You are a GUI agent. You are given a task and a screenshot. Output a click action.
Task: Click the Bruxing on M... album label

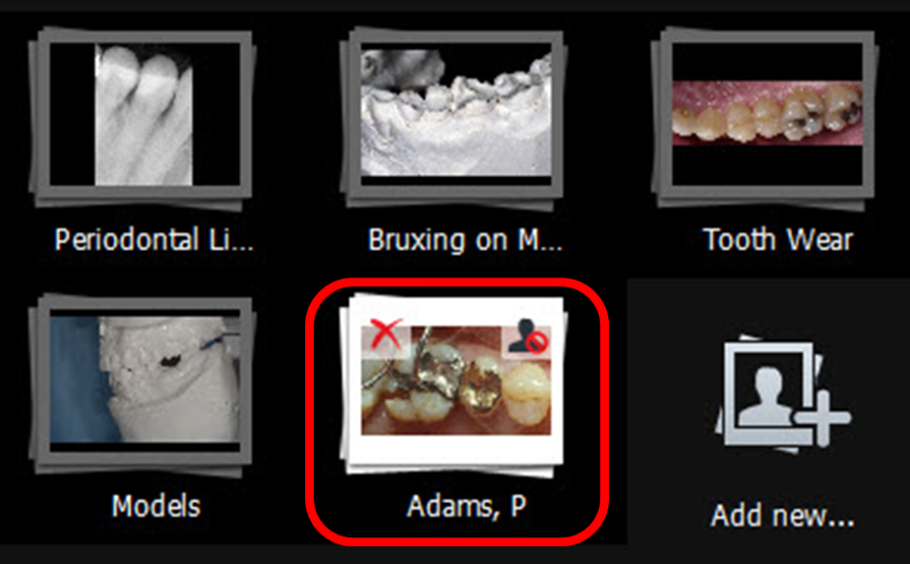(465, 239)
